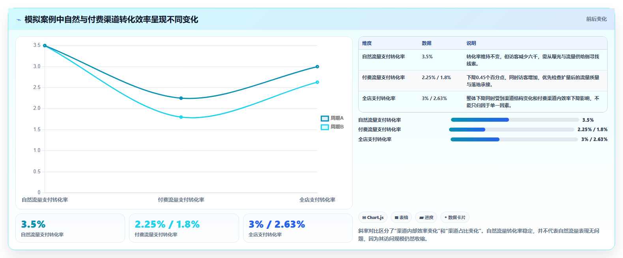623x258 pixels.
Task: Click 自然流量支付转化率 table row name
Action: click(x=384, y=57)
